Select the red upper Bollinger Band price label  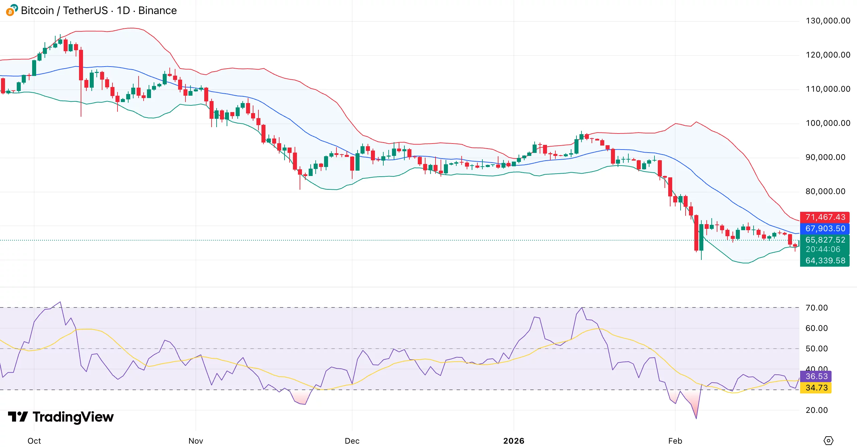(825, 217)
